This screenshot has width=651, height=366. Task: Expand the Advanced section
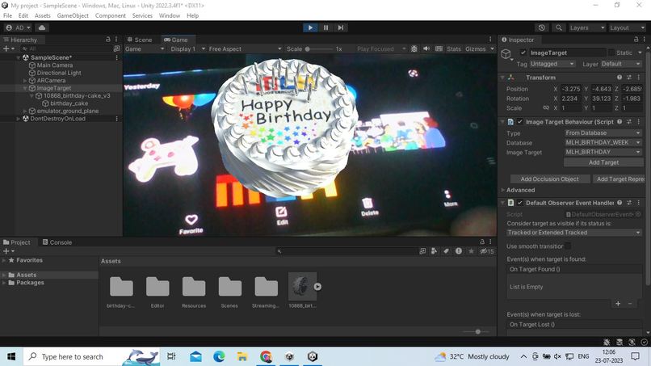point(502,190)
